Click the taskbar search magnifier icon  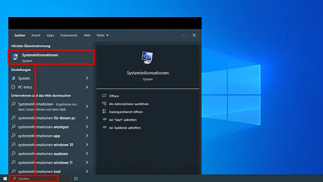[x=14, y=179]
